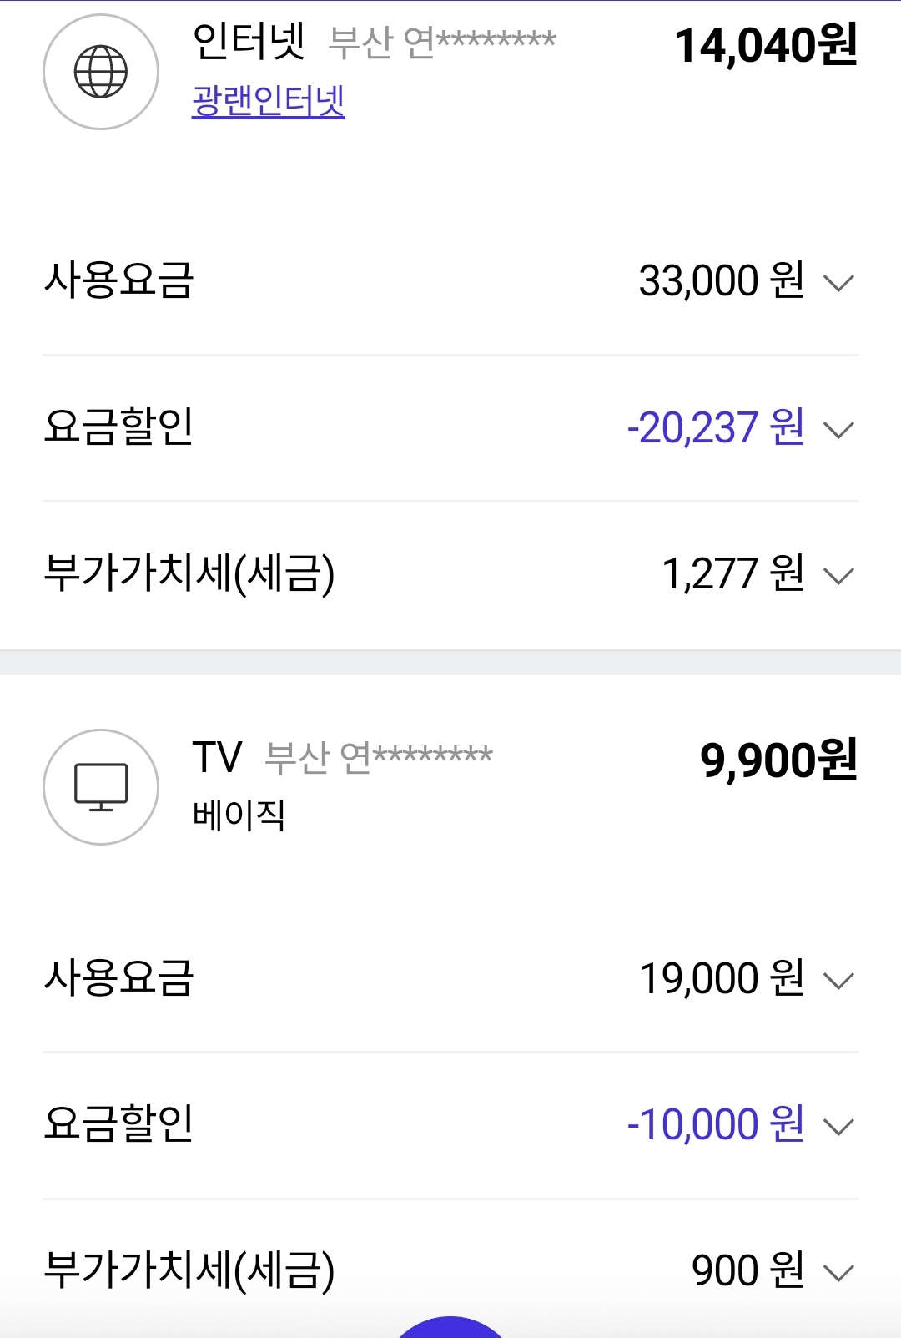
Task: Tap the 부가가치세(세금) label under Internet
Action: pos(189,574)
